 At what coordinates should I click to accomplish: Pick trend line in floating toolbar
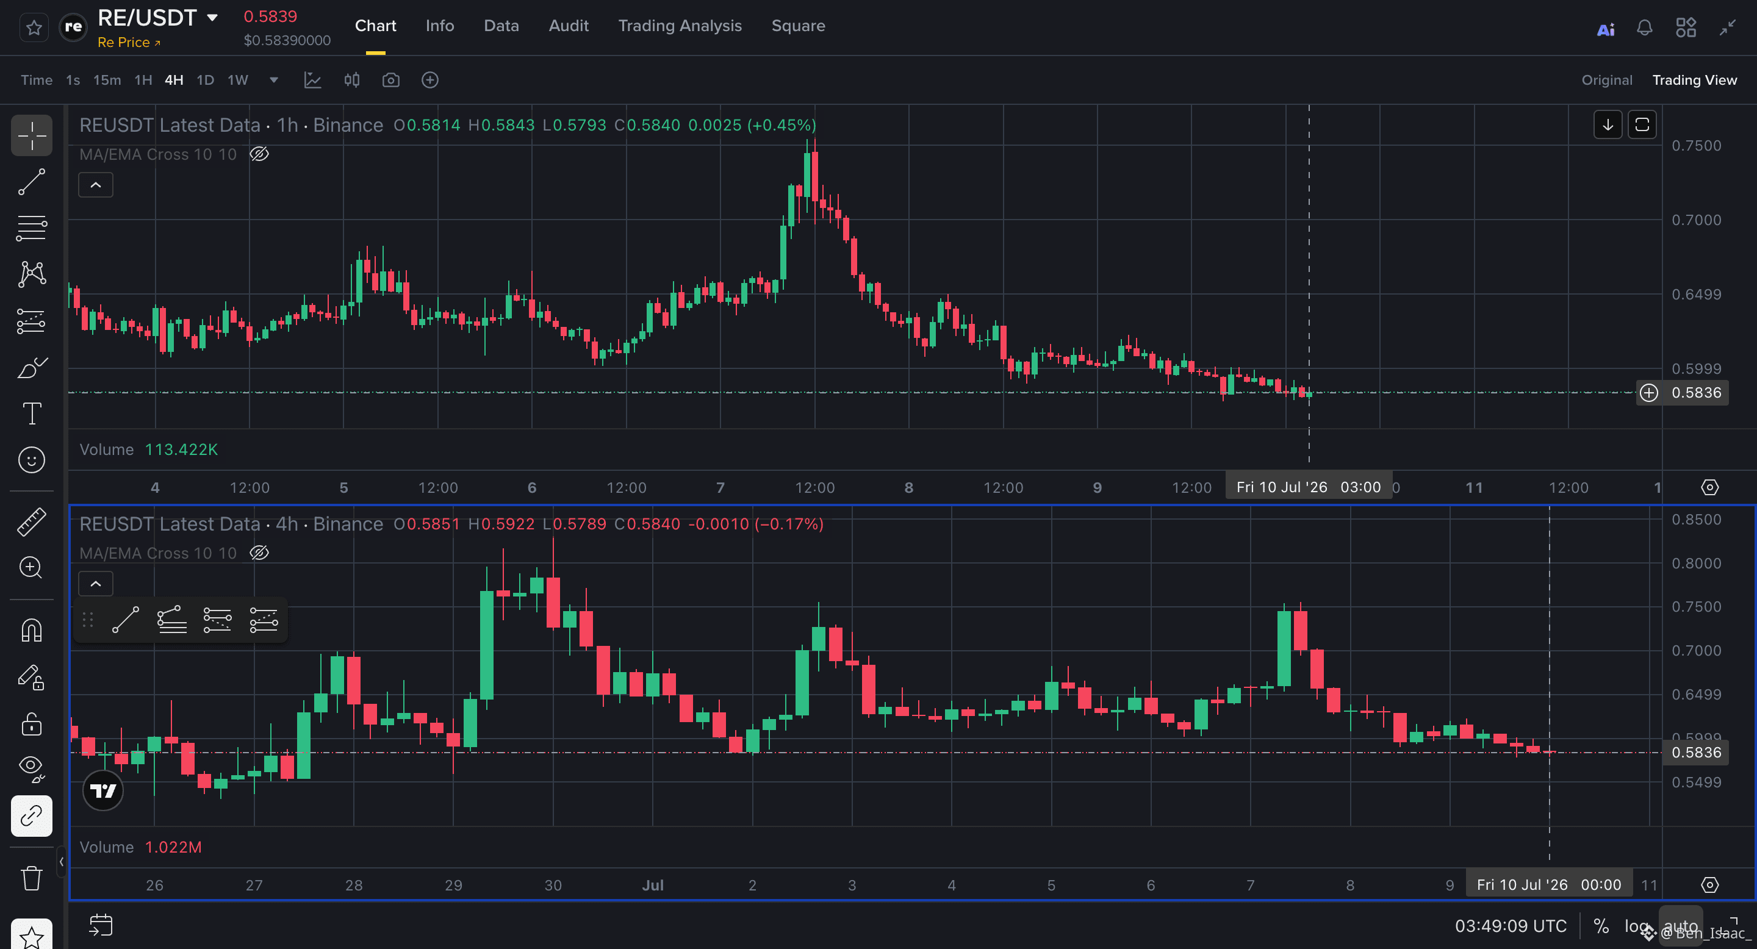pos(126,620)
